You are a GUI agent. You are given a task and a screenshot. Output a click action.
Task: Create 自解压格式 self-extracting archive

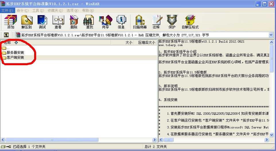pos(190,22)
